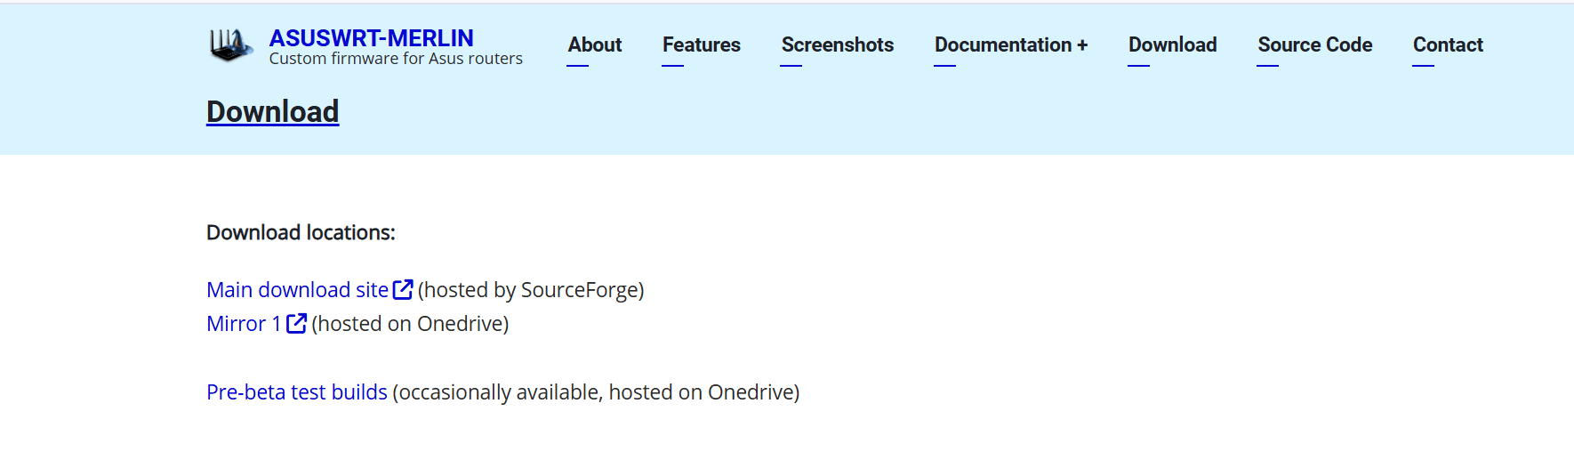Go to the About page

(x=595, y=44)
